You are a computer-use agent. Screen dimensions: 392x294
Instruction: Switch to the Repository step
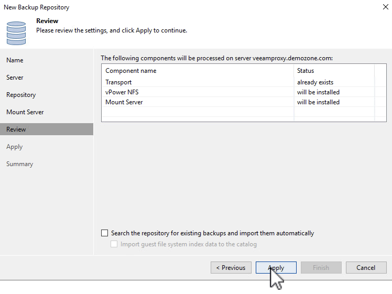pyautogui.click(x=21, y=95)
